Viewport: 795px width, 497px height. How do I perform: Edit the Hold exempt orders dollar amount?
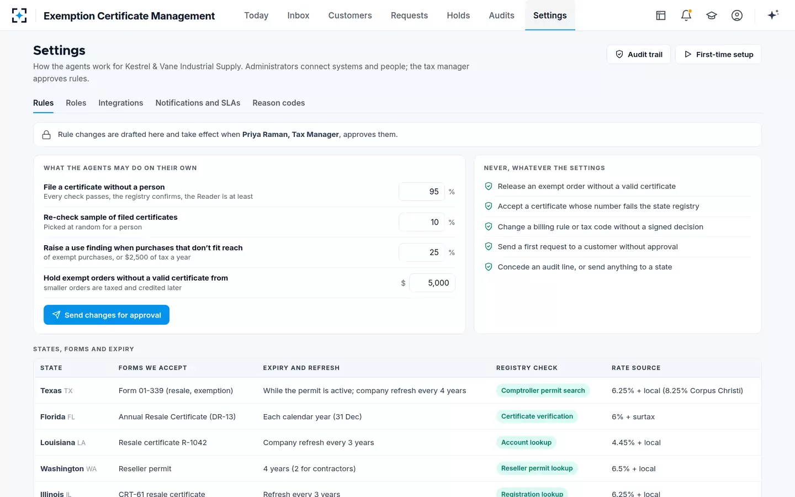point(432,283)
